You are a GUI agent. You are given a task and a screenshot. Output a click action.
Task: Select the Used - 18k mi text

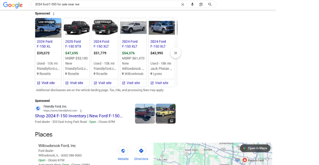[x=161, y=63]
